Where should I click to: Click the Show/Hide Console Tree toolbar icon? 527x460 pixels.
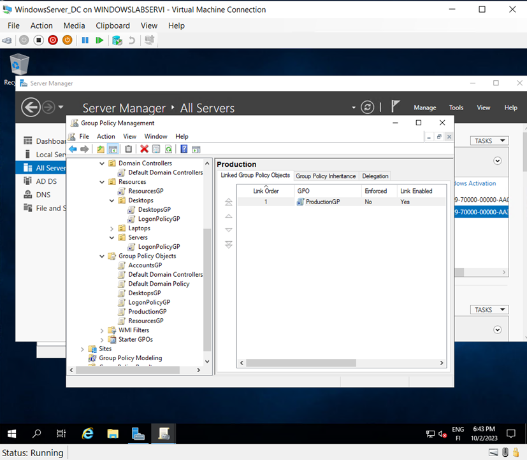(113, 149)
